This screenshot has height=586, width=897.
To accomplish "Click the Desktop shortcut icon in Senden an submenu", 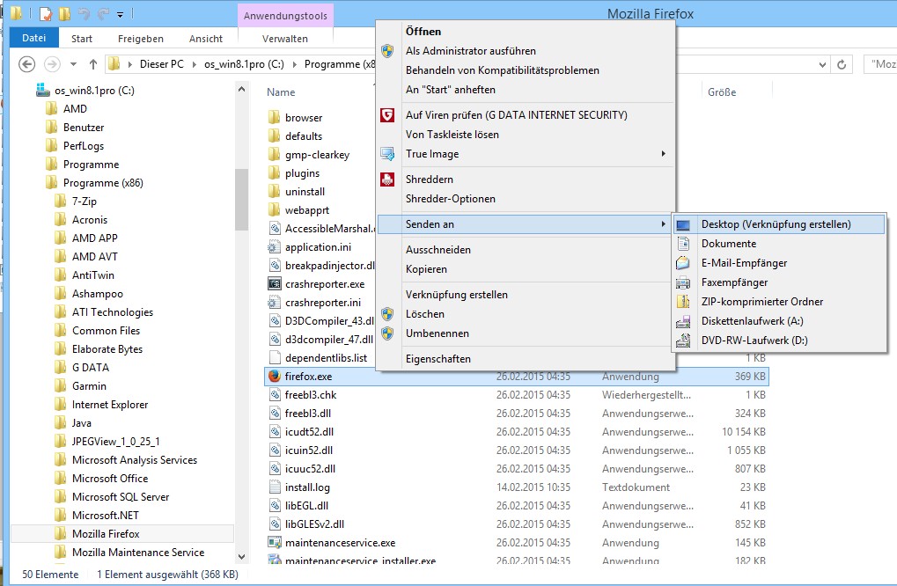I will (683, 224).
